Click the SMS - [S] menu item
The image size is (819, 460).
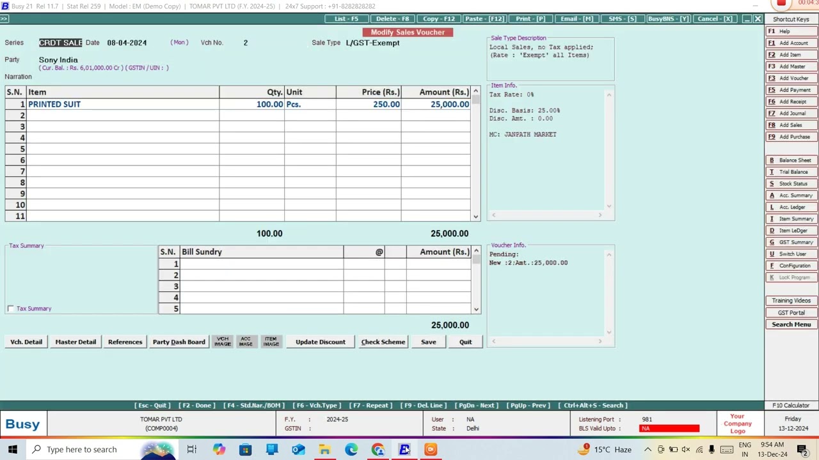pos(623,19)
